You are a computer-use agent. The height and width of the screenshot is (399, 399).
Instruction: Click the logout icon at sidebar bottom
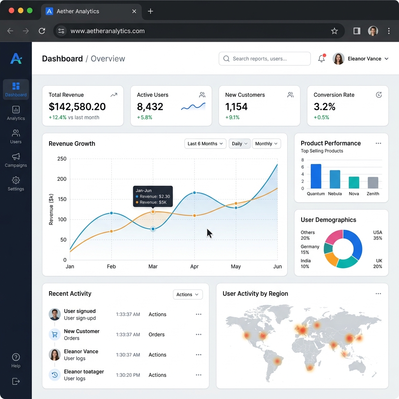click(16, 381)
